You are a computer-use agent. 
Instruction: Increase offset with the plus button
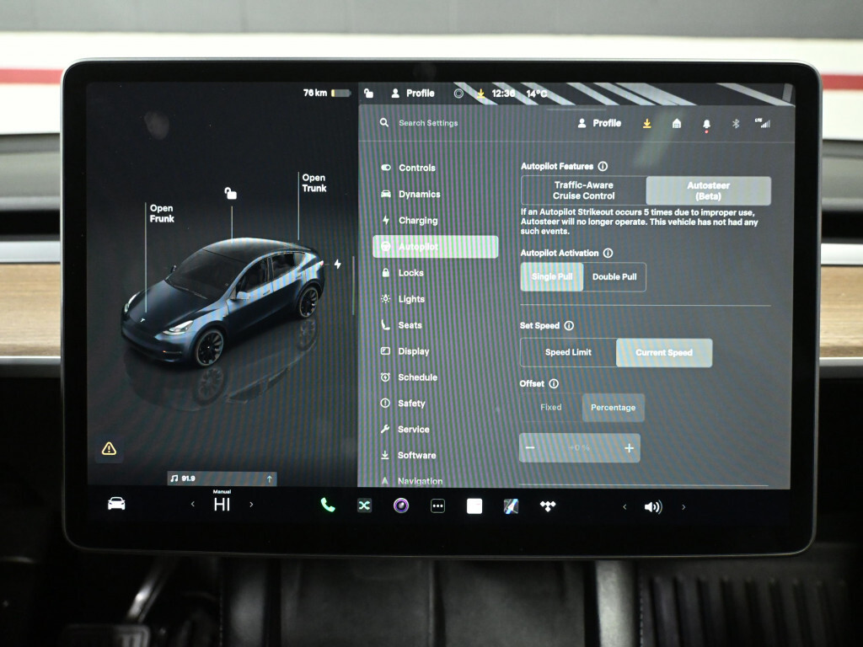629,448
